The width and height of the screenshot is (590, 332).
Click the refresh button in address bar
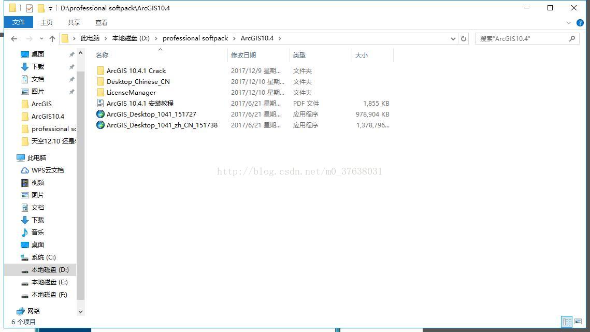click(464, 38)
